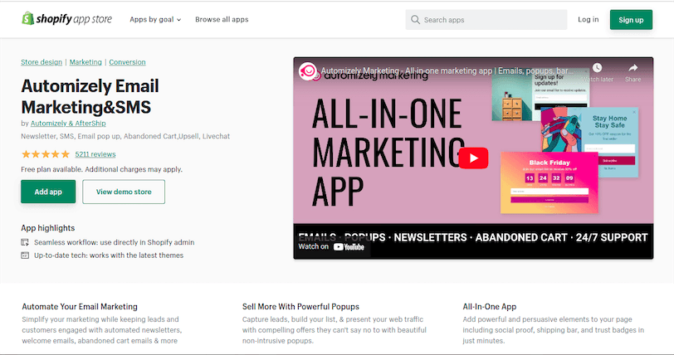Play the YouTube video
674x355 pixels.
point(473,158)
